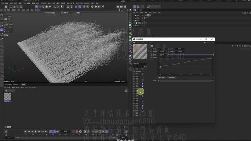Click the back arrow in Material Editor header

pyautogui.click(x=205, y=43)
